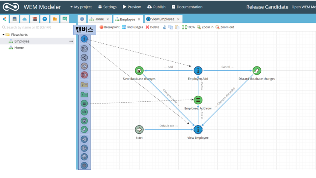Viewport: 316px width, 178px height.
Task: Click the Open WEM Mo… link at top right
Action: (x=304, y=7)
